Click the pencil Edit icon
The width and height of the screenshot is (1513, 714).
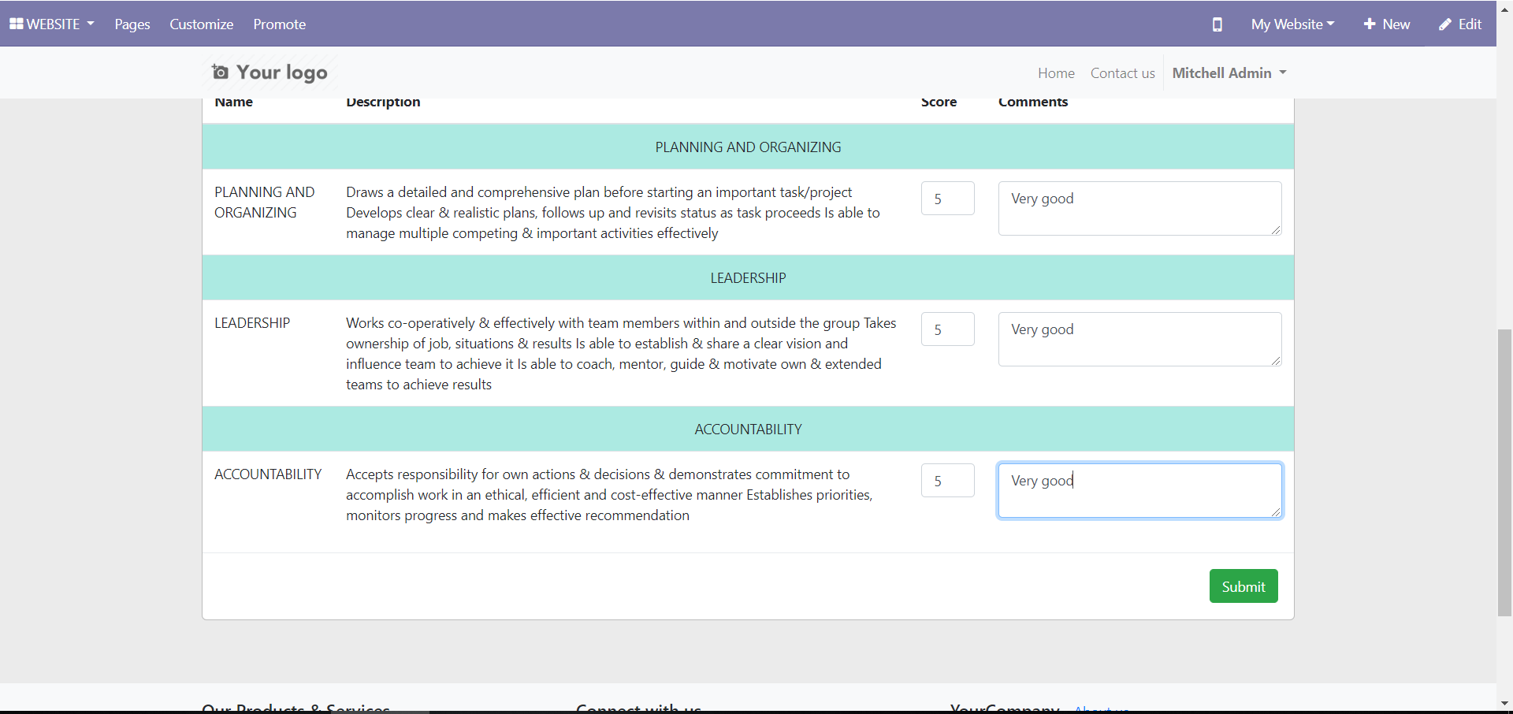1445,24
